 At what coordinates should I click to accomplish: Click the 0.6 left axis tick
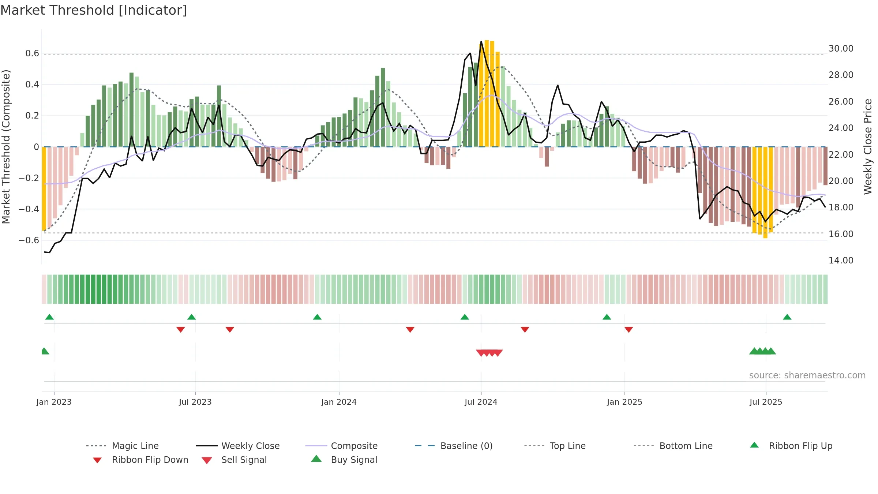pos(32,53)
